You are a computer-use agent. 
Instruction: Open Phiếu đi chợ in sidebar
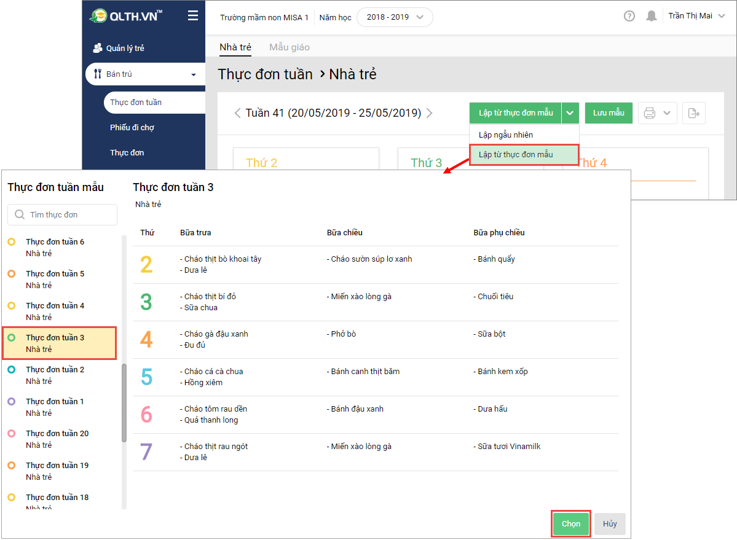click(132, 128)
